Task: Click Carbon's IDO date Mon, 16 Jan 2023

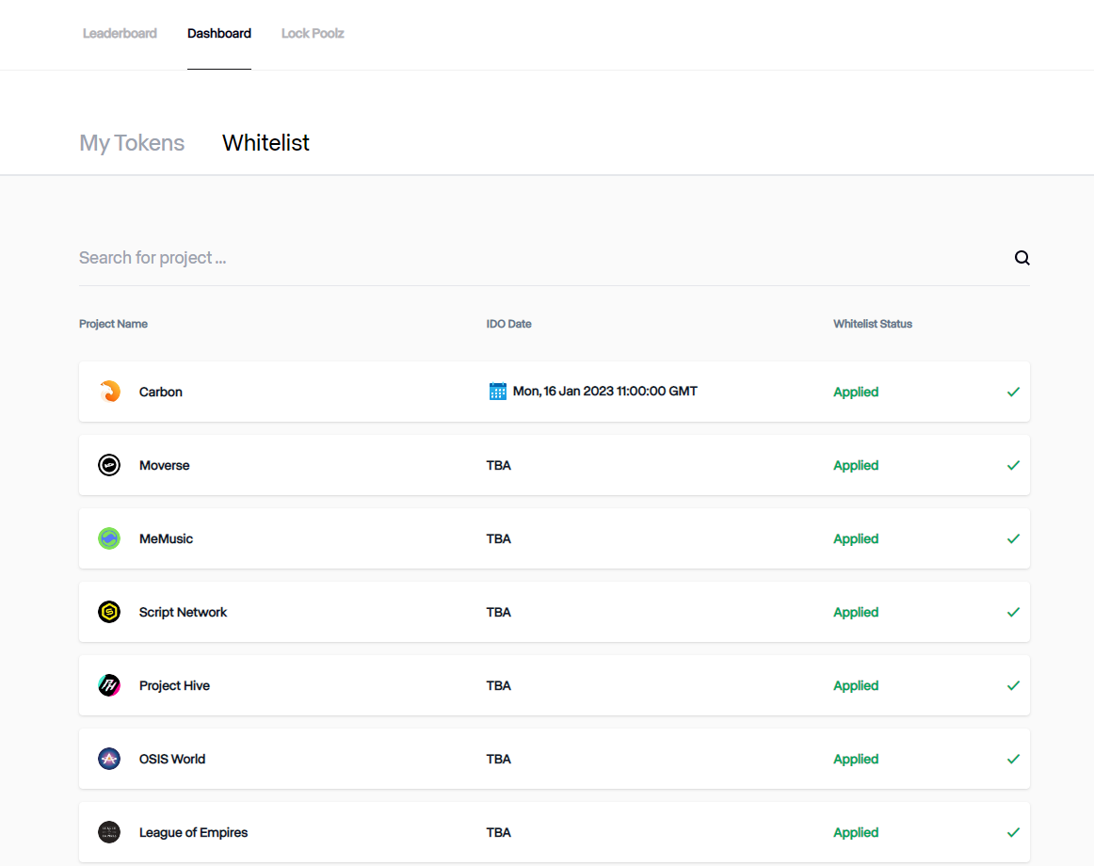Action: click(x=605, y=392)
